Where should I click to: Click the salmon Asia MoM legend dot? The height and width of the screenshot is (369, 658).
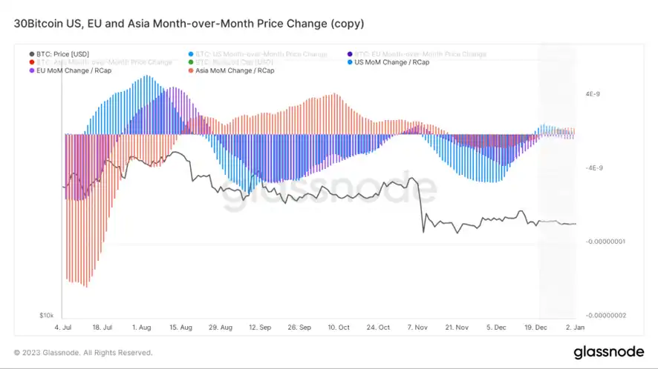click(x=191, y=70)
